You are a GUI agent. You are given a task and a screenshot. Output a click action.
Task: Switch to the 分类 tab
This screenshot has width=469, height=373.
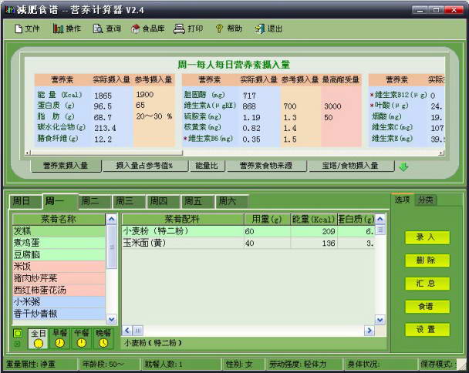425,200
